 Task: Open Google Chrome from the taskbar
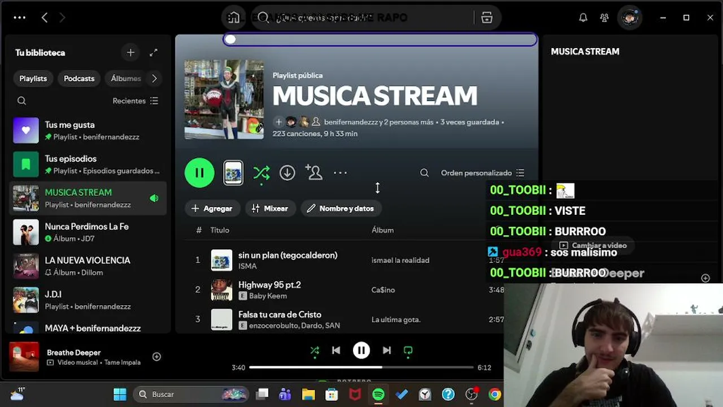(495, 395)
